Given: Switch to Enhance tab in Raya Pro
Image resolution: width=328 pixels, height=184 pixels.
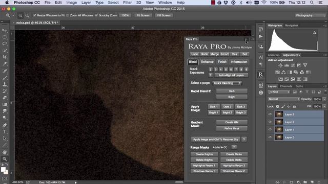Looking at the screenshot, I should click(207, 62).
